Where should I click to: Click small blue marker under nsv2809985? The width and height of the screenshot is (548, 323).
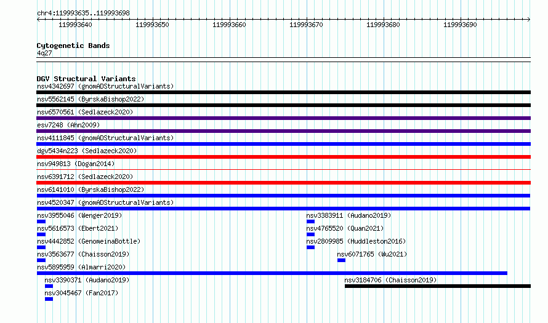310,247
